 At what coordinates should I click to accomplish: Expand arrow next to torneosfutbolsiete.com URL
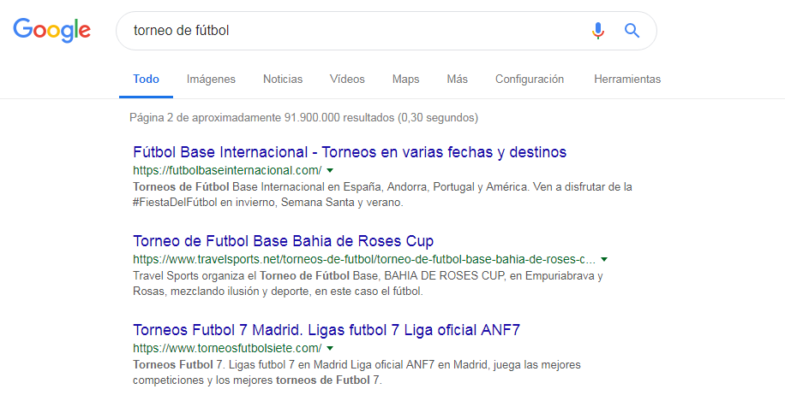pos(329,348)
